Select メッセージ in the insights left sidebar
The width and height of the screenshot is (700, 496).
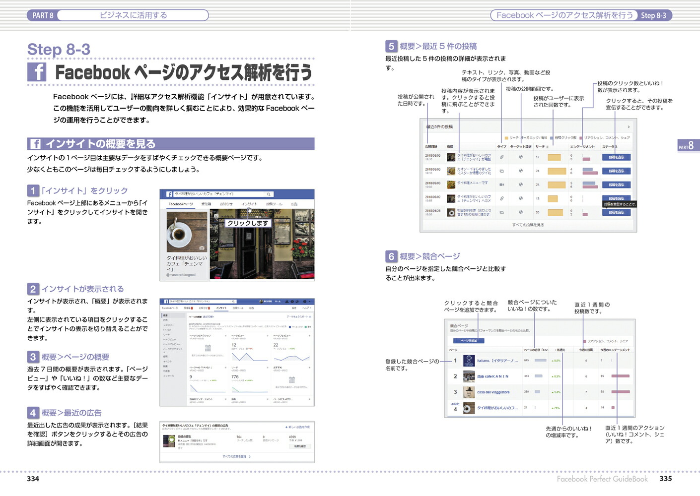pyautogui.click(x=169, y=375)
